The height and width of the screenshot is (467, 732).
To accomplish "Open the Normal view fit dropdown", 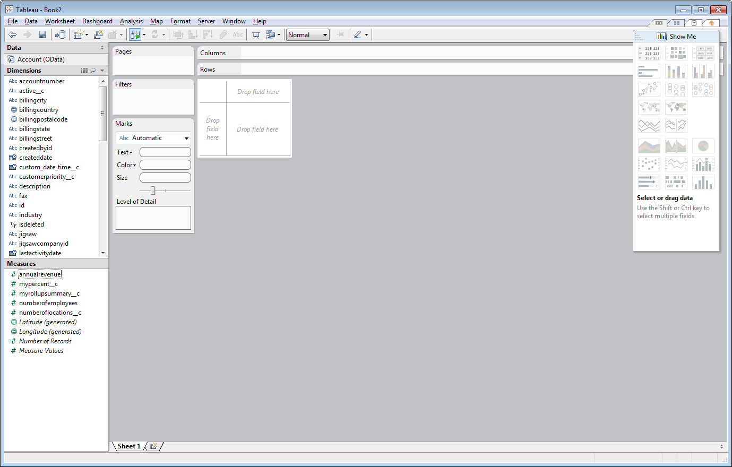I will pyautogui.click(x=307, y=34).
